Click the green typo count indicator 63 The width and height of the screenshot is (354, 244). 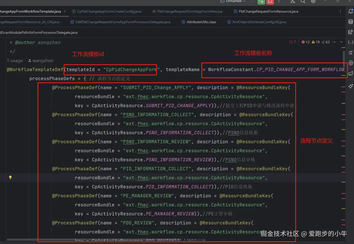click(x=326, y=42)
